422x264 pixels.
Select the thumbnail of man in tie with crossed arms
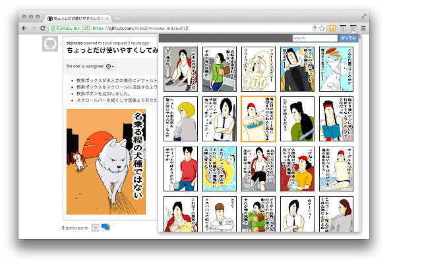point(220,119)
